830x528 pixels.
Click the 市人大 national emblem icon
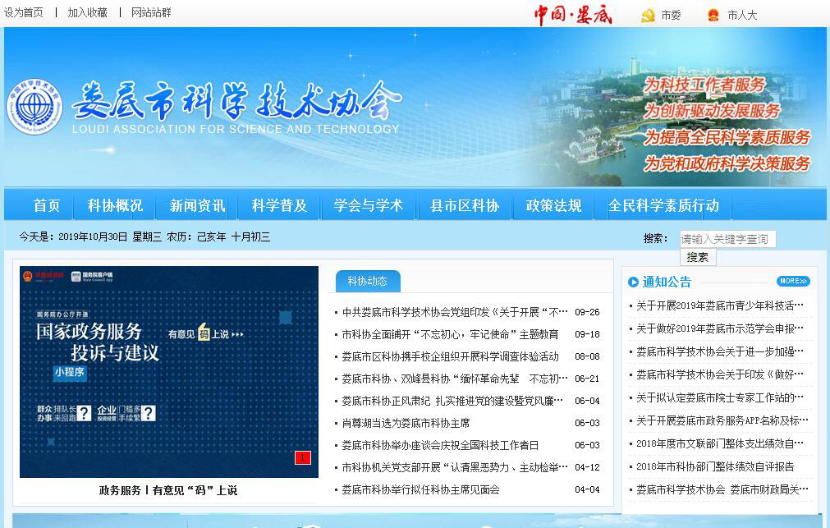click(713, 15)
